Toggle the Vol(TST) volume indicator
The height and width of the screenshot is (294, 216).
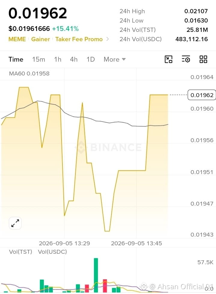point(21,252)
